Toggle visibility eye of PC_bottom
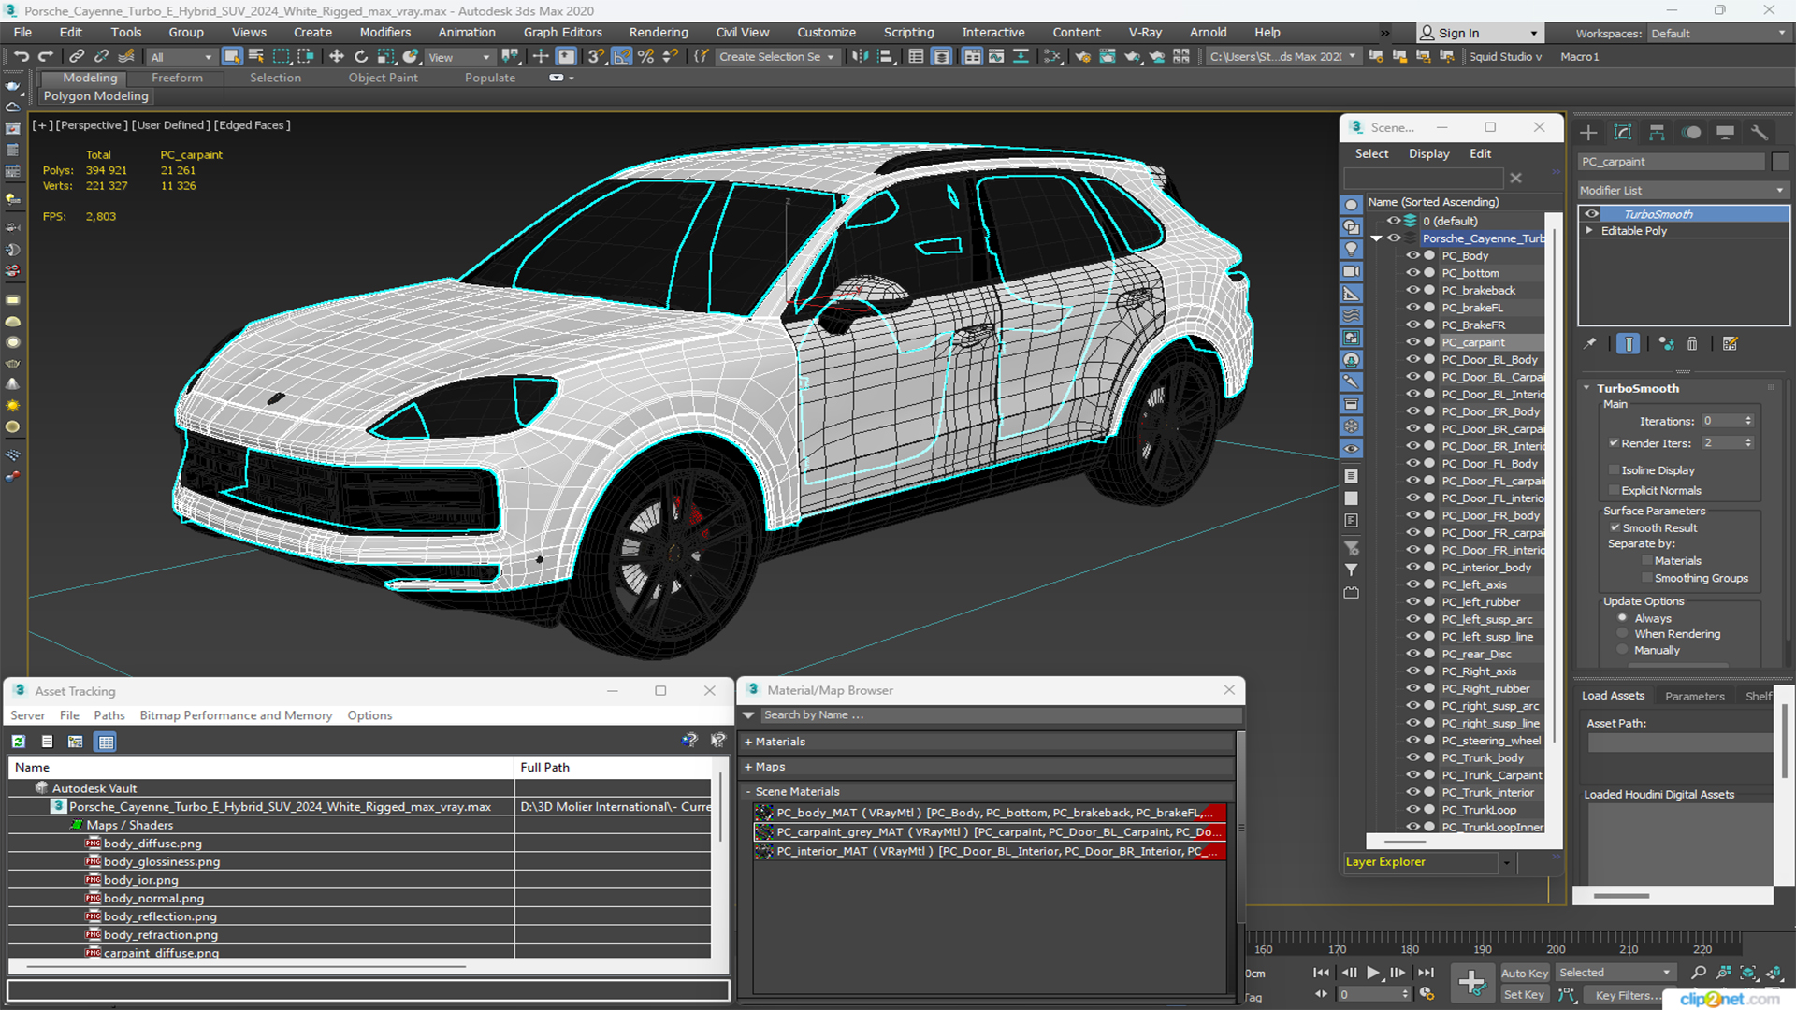Viewport: 1796px width, 1010px height. tap(1412, 273)
